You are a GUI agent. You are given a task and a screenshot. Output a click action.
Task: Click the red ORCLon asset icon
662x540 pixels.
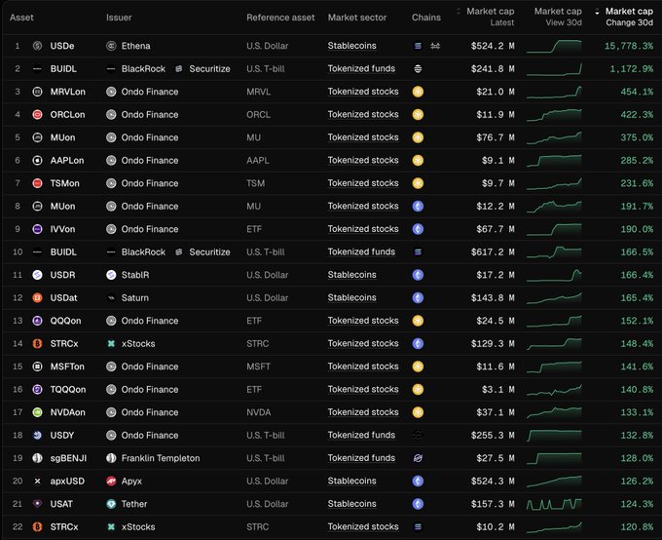37,115
